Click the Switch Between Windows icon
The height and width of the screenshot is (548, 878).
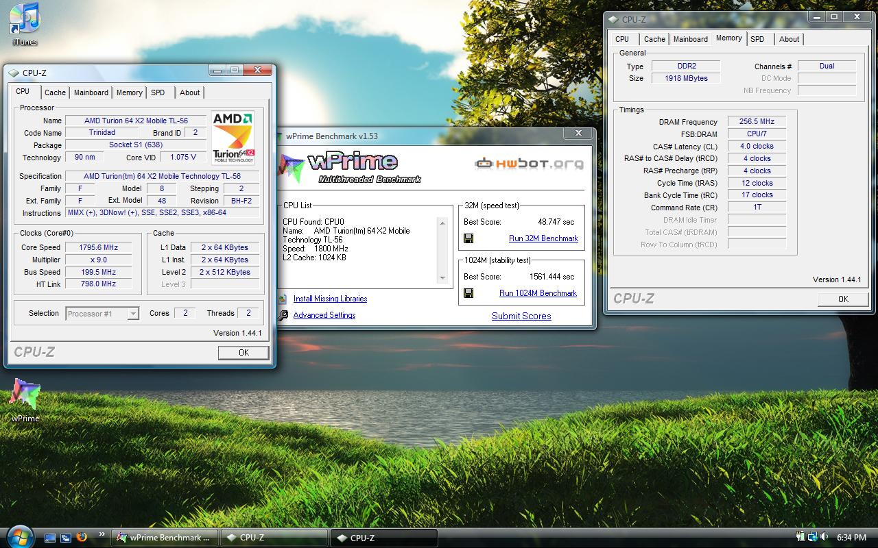coord(66,538)
